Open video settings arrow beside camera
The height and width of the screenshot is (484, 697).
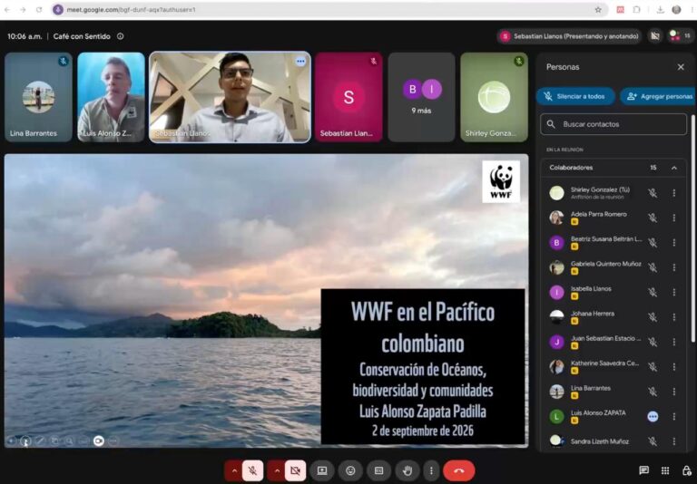pyautogui.click(x=277, y=470)
